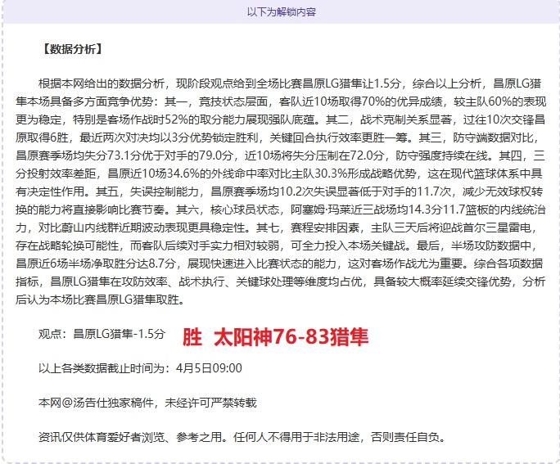Click the line starting '昌原赛季场均失分73.1分'

pyautogui.click(x=280, y=155)
